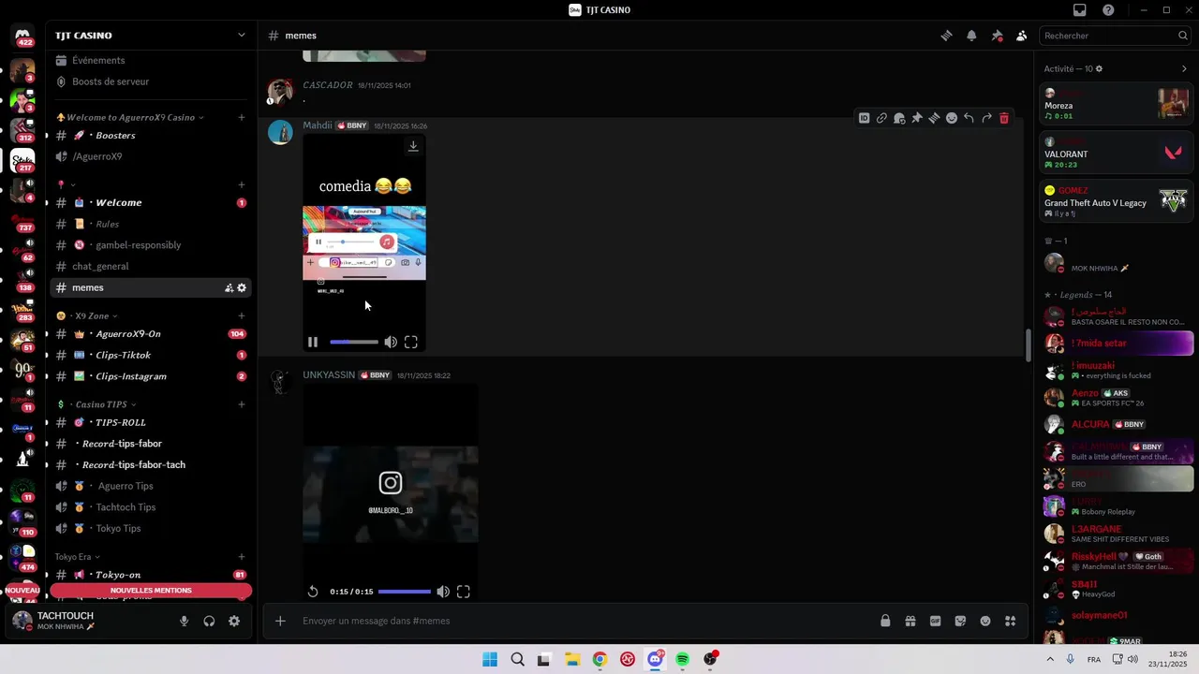Click the lock icon in message bar

click(x=885, y=621)
